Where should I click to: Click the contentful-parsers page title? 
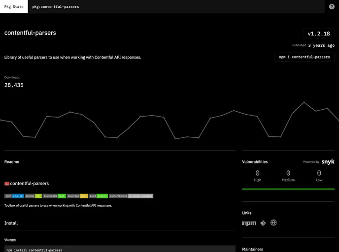coord(30,33)
